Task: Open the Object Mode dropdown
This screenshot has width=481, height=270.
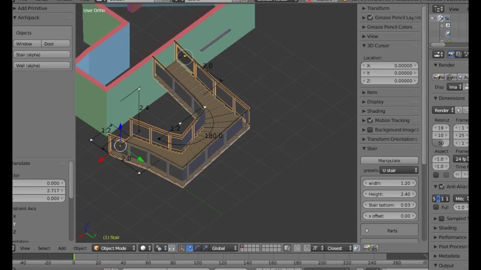Action: pos(115,248)
